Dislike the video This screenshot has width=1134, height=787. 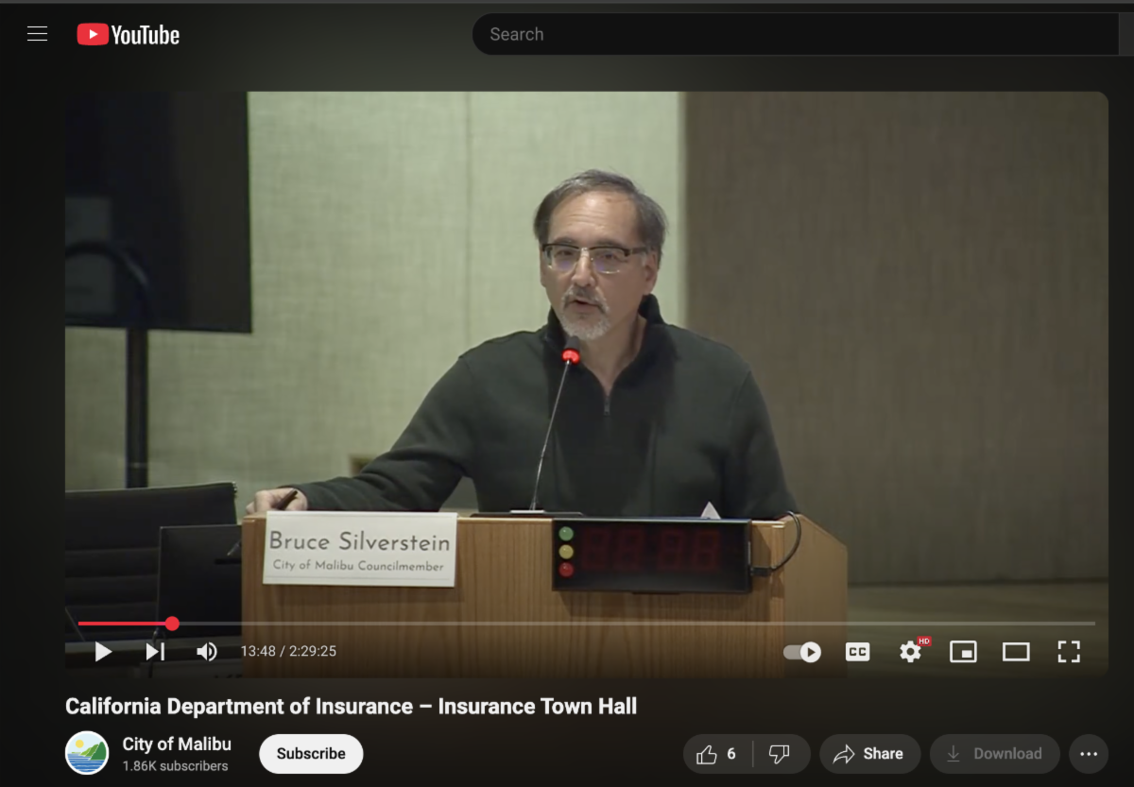780,754
